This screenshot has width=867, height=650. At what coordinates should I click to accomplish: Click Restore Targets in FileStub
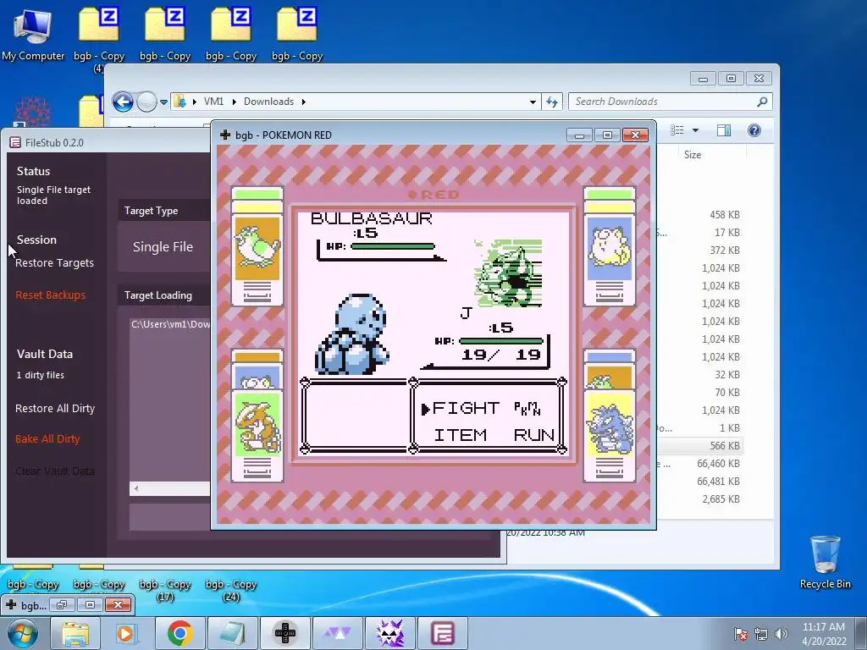pos(54,263)
